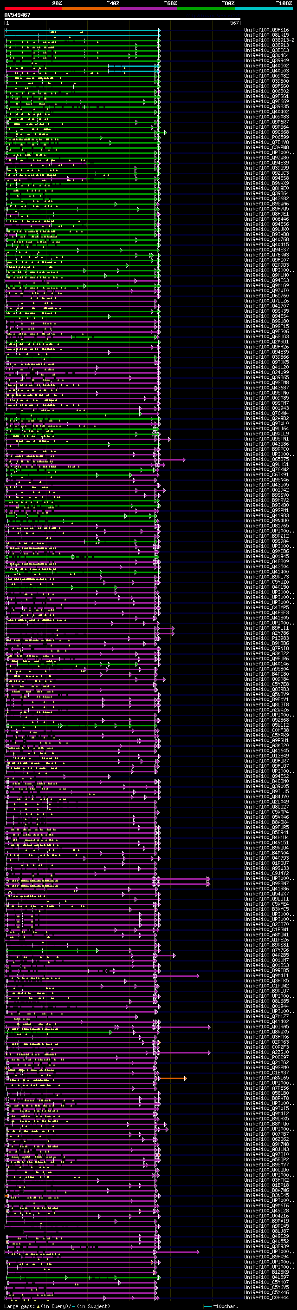Open the UniRef100_Q9FSG0 entry
297x1310 pixels.
[x=266, y=86]
